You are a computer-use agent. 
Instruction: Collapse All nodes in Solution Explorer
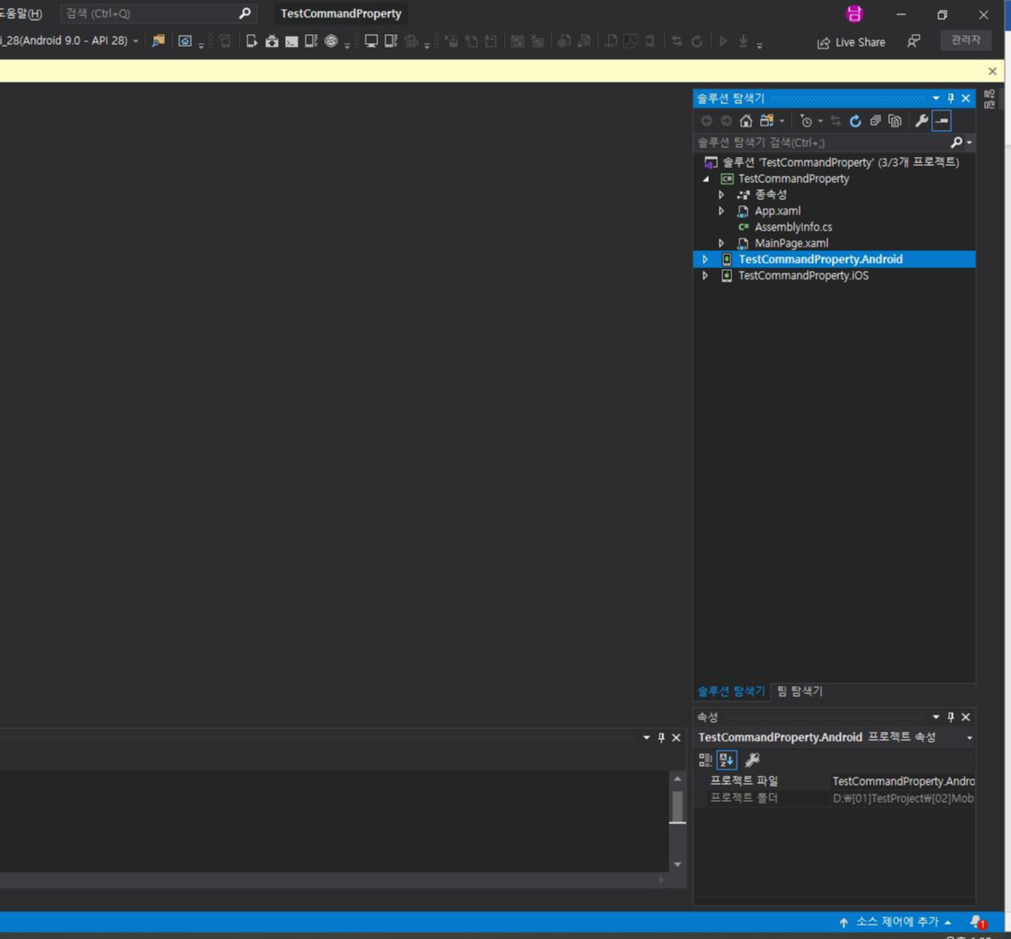coord(875,121)
